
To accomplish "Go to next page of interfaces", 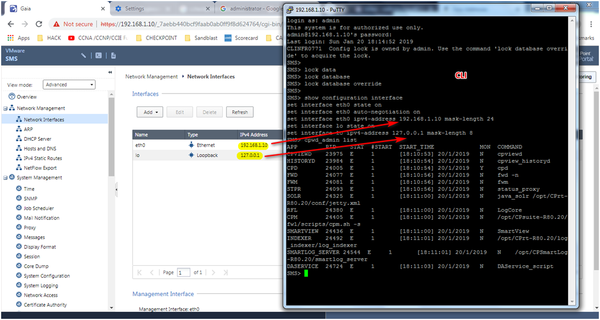I will (214, 272).
